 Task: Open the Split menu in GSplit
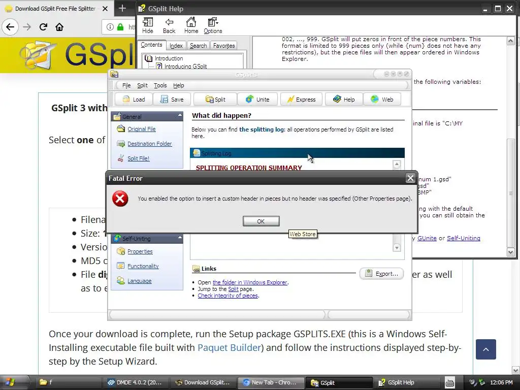[142, 85]
